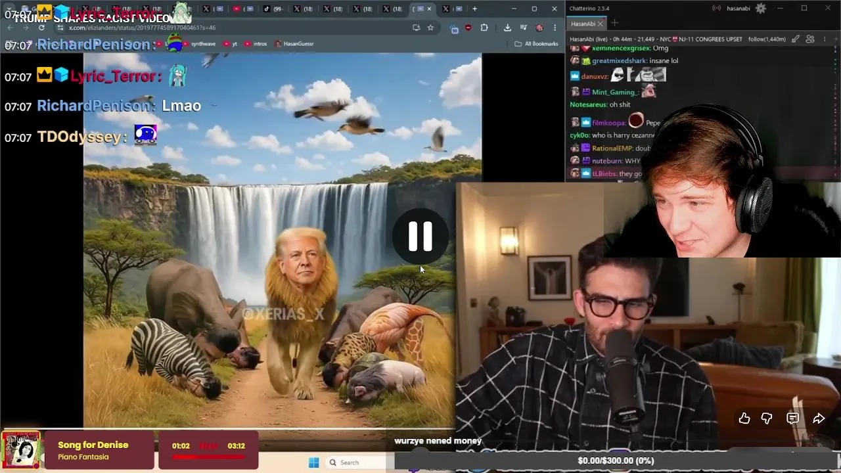Click username Mint_Gaming_ in chat

click(615, 92)
